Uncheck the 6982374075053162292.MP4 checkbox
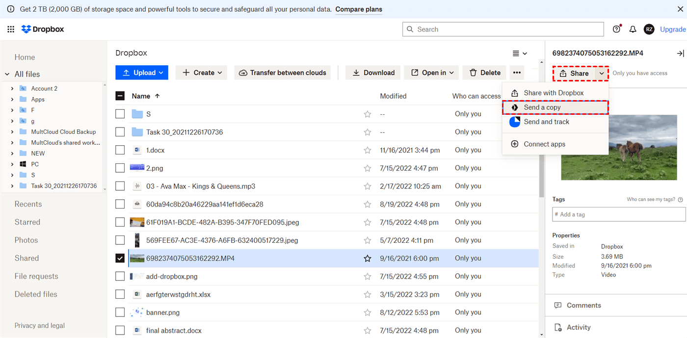Viewport: 687px width, 338px height. (120, 259)
